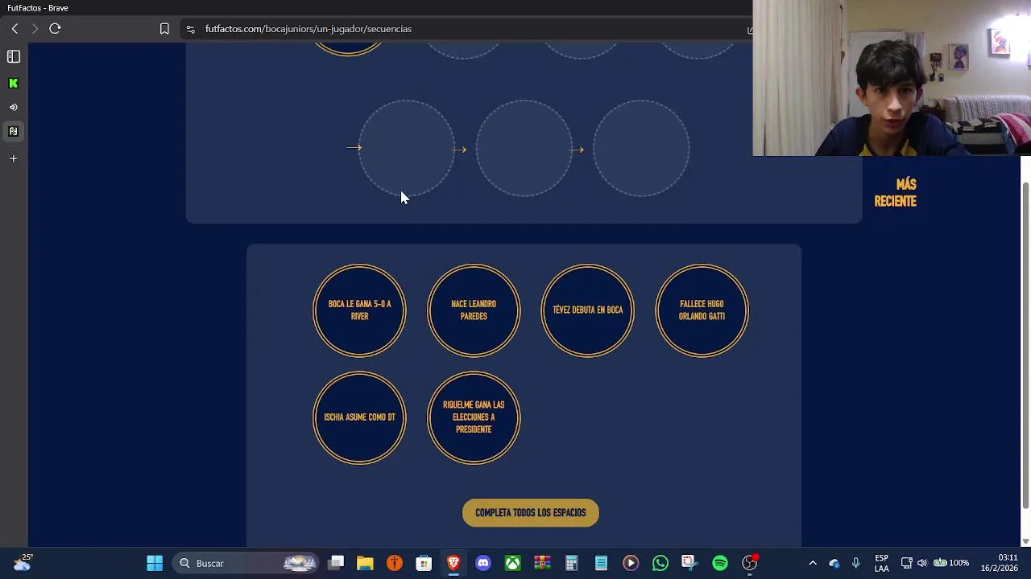The image size is (1031, 579).
Task: Open Spotify from the taskbar
Action: (720, 563)
